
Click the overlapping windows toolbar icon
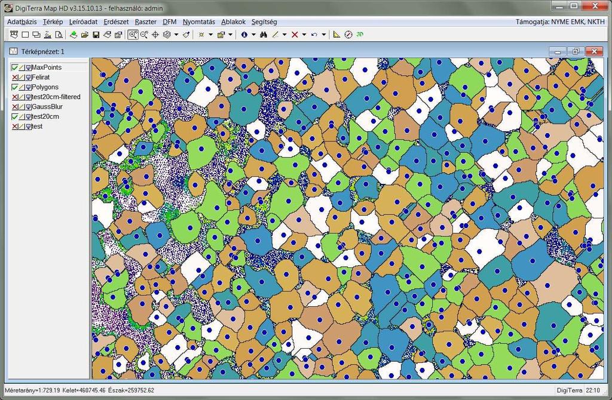[36, 35]
